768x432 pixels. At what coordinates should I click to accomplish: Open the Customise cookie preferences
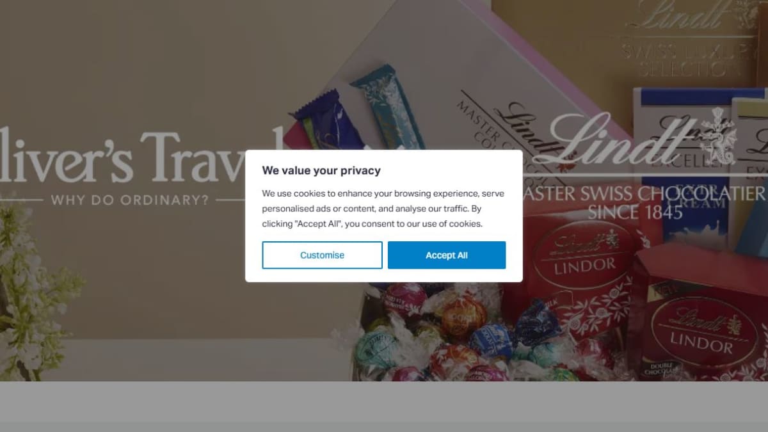pos(322,255)
